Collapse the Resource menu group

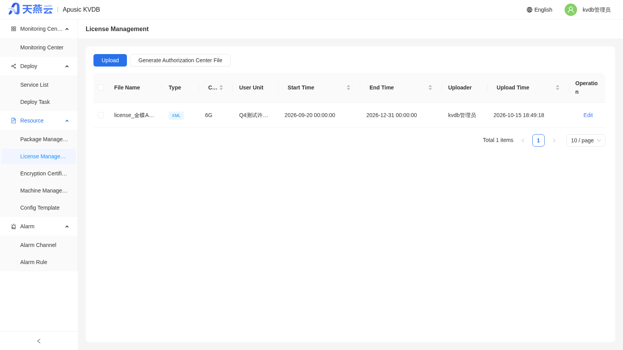pyautogui.click(x=67, y=121)
